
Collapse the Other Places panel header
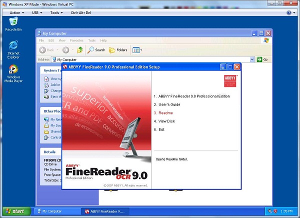click(x=51, y=111)
